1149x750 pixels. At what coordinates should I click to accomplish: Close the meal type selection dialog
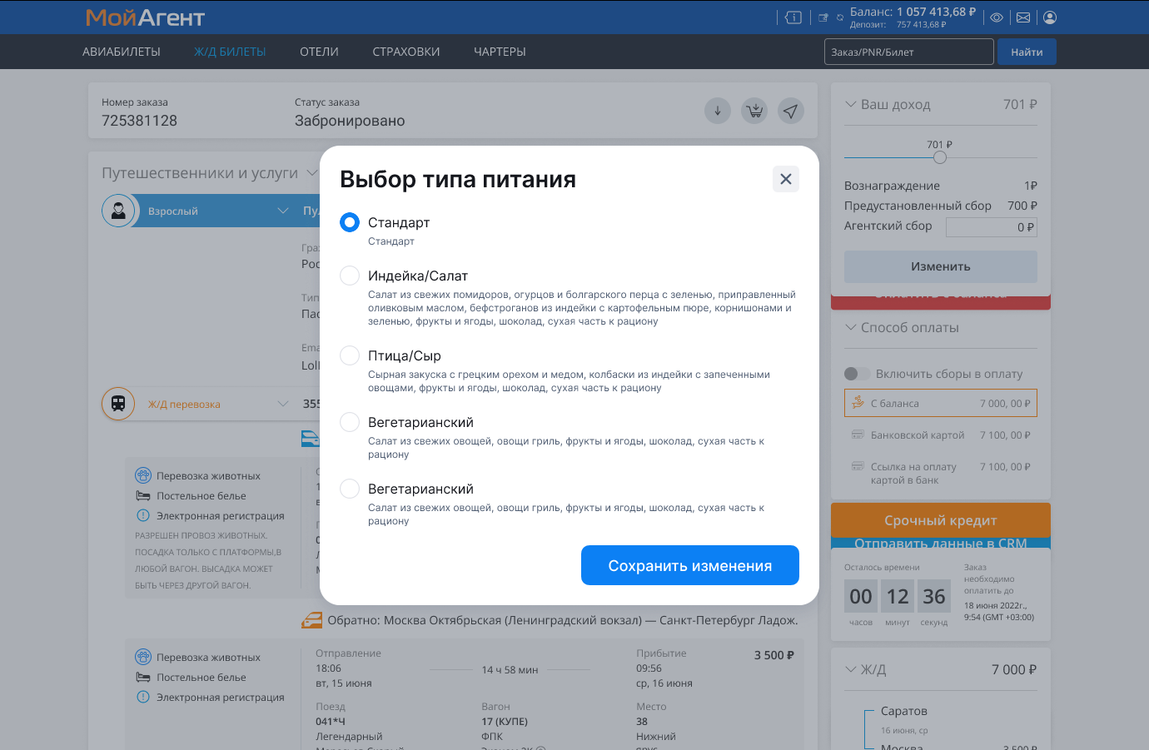tap(785, 179)
